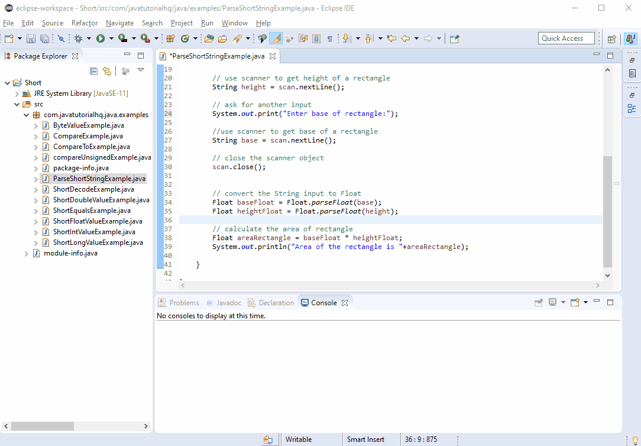Toggle Show Whitespace Characters pilcrow icon
The image size is (641, 446).
point(329,38)
